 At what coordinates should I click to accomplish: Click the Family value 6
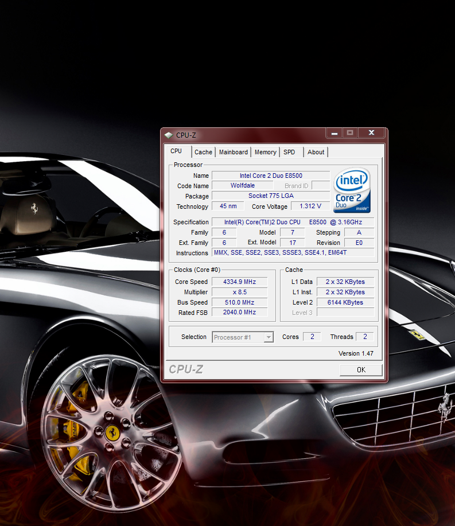point(224,232)
